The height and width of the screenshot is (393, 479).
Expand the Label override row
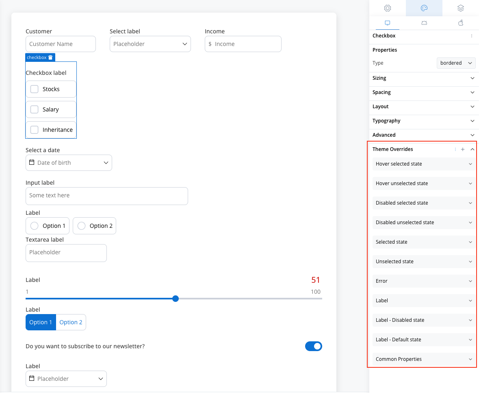point(424,301)
